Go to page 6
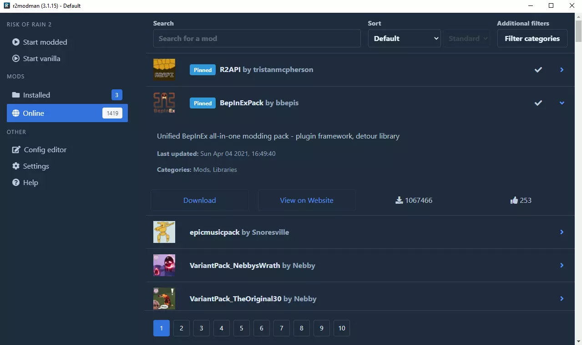Image resolution: width=582 pixels, height=345 pixels. pos(262,328)
